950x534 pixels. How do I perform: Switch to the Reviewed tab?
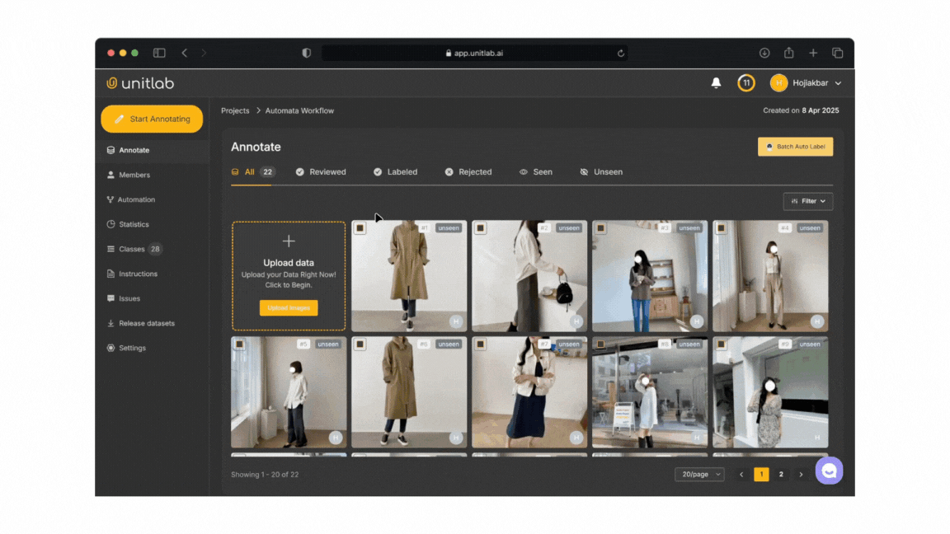point(321,171)
